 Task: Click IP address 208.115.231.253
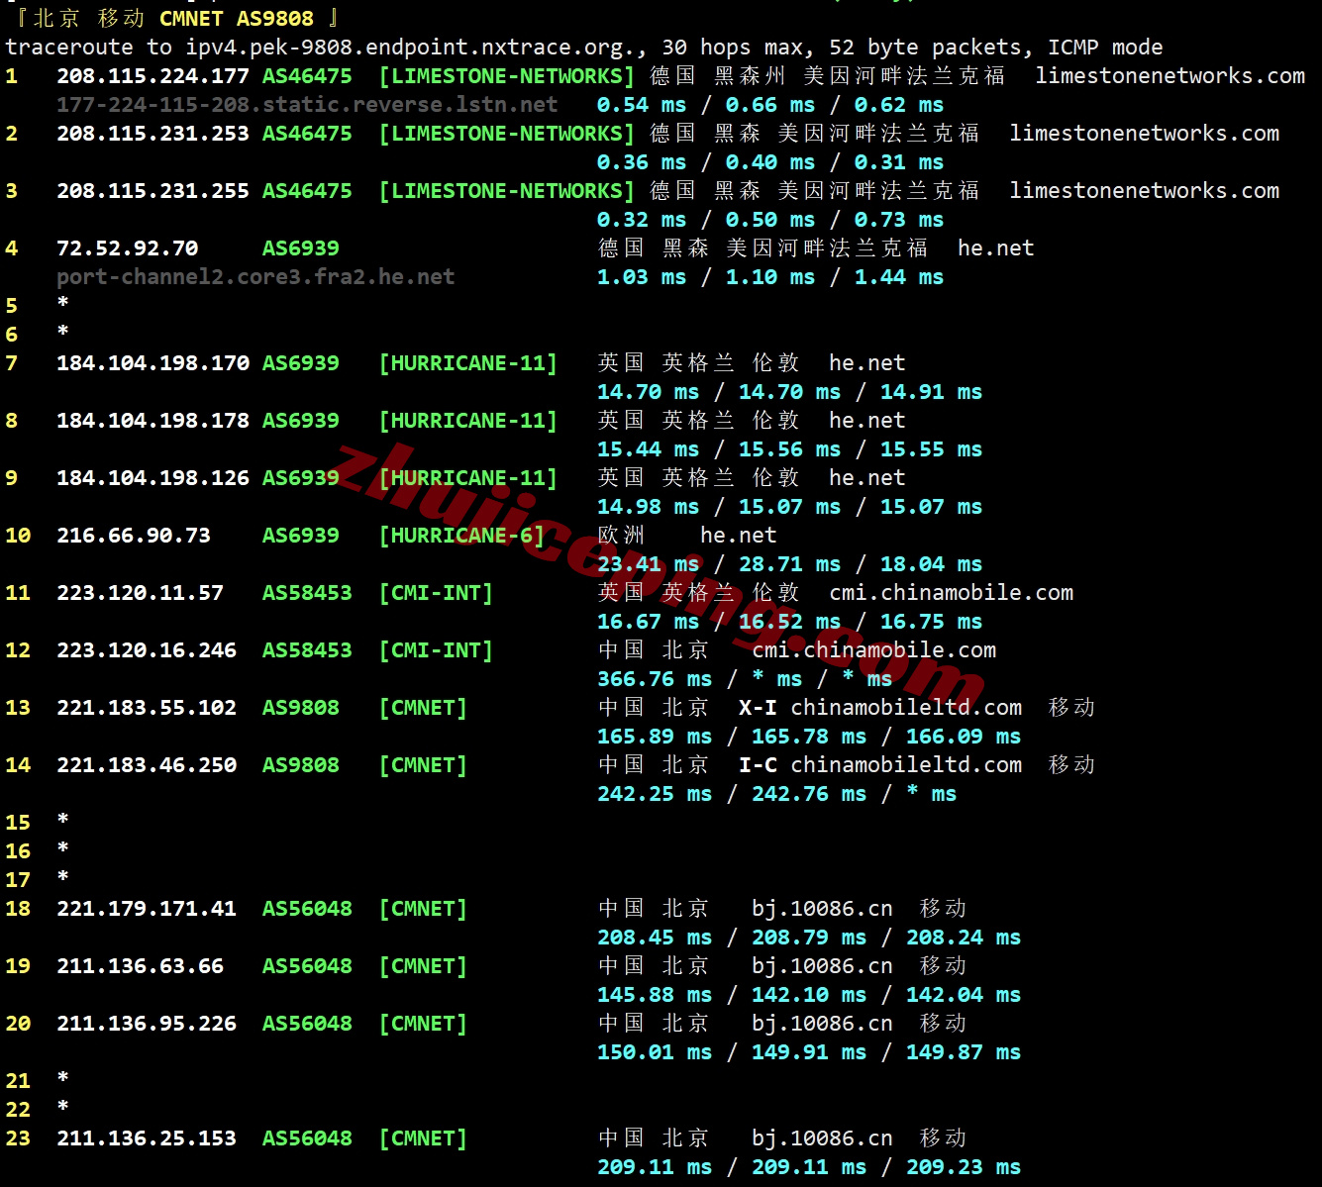153,134
